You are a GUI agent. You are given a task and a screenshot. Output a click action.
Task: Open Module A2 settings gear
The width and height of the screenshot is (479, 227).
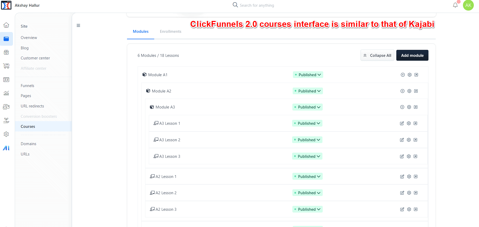pos(409,91)
